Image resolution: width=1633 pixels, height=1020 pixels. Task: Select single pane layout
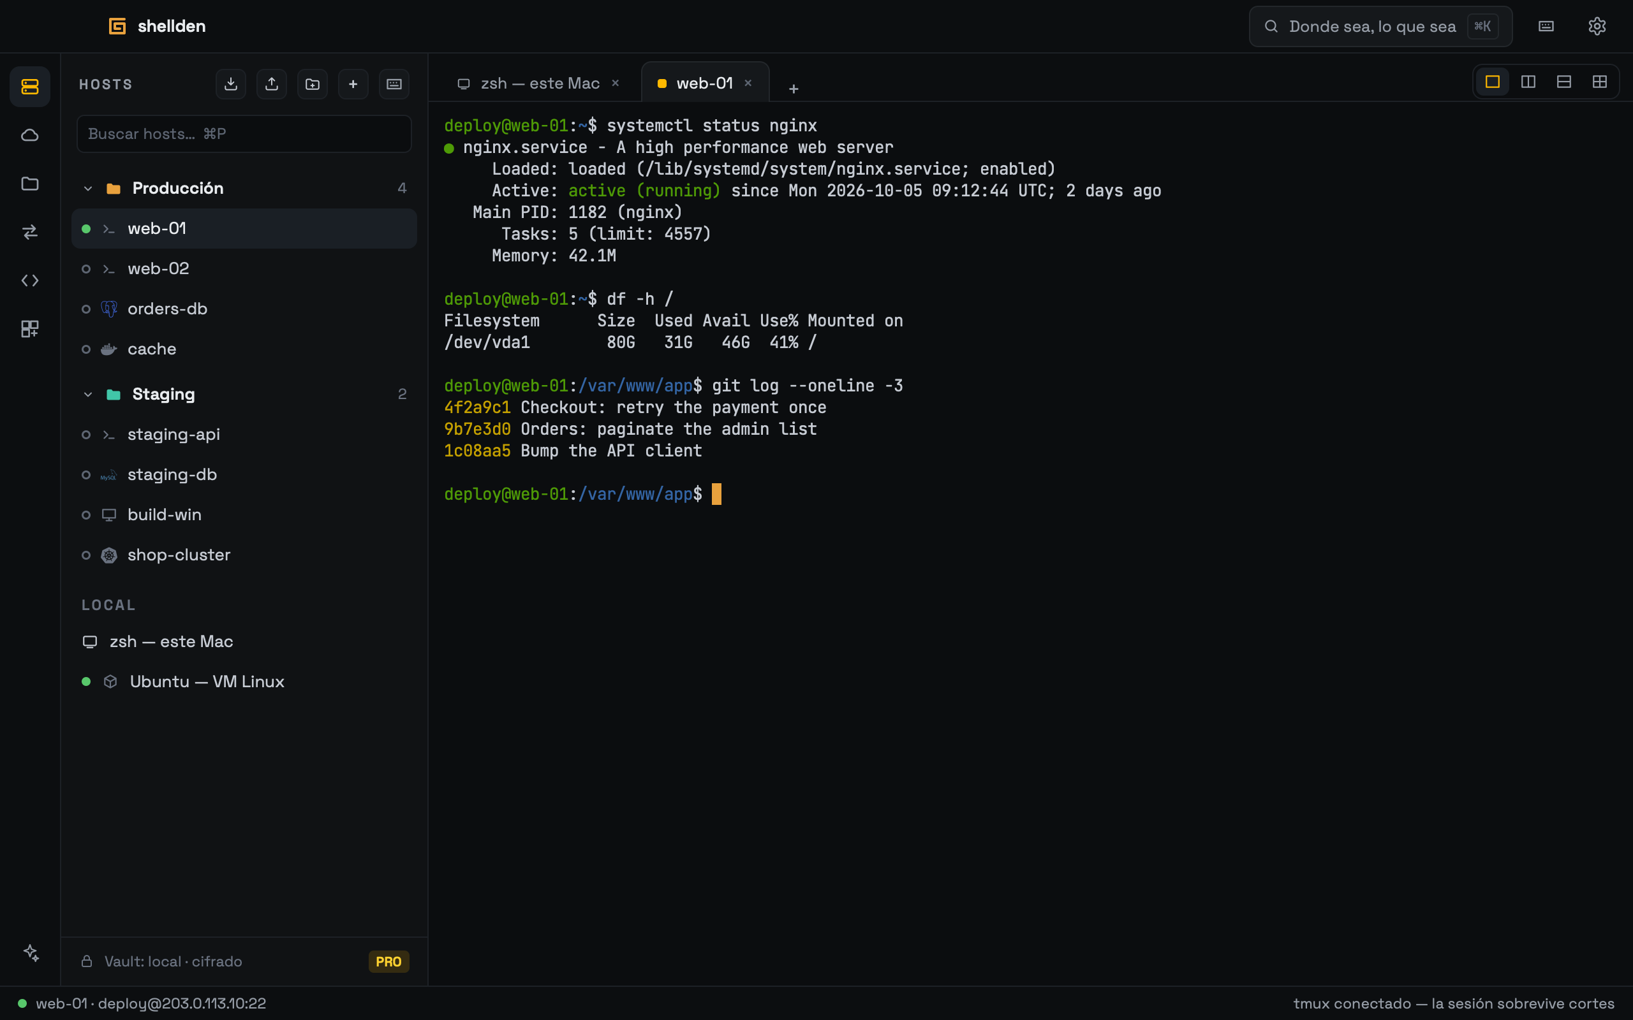pos(1492,82)
